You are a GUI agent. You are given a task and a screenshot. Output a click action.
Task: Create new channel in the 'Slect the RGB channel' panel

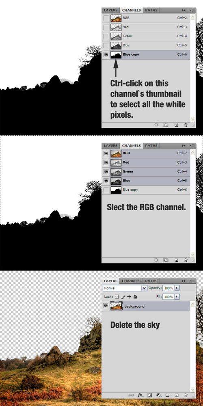click(x=176, y=260)
